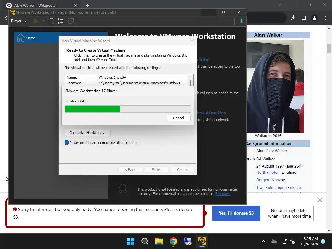Click the muted volume tray icon
This screenshot has width=332, height=249.
pos(293,241)
